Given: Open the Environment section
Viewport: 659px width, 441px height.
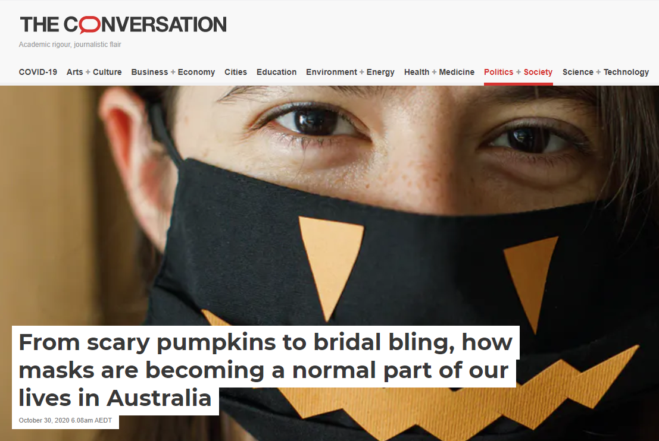Looking at the screenshot, I should pos(332,72).
